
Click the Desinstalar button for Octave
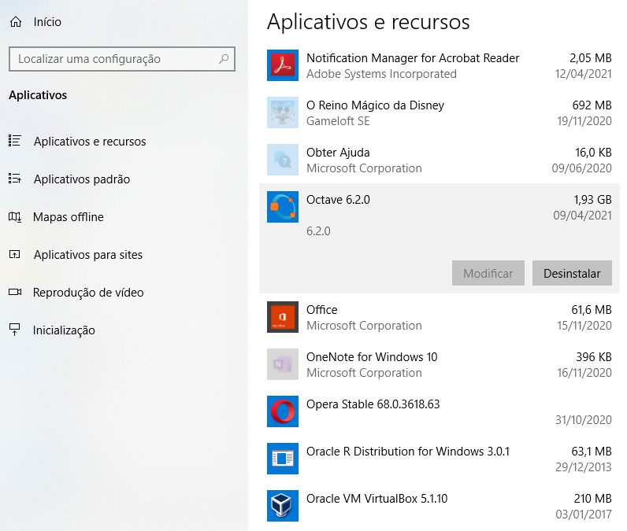pos(572,273)
